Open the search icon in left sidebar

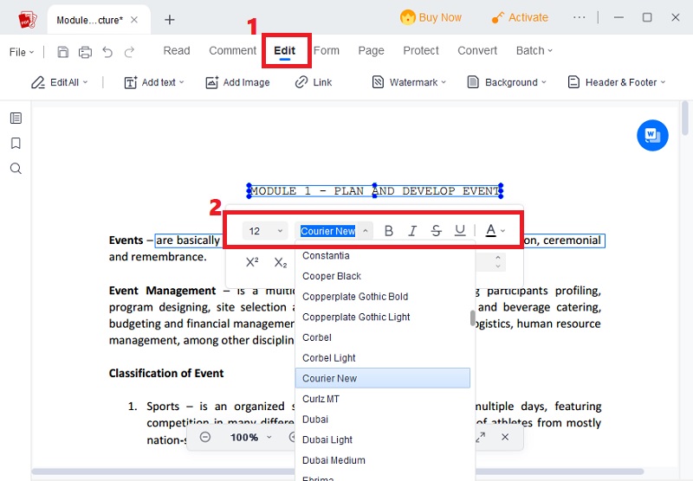pos(16,168)
